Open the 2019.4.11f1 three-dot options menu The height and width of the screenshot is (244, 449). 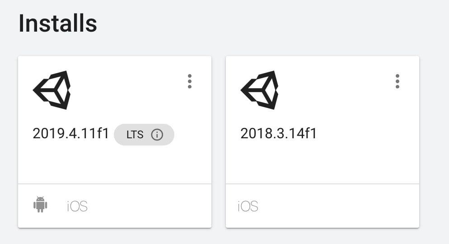(190, 81)
